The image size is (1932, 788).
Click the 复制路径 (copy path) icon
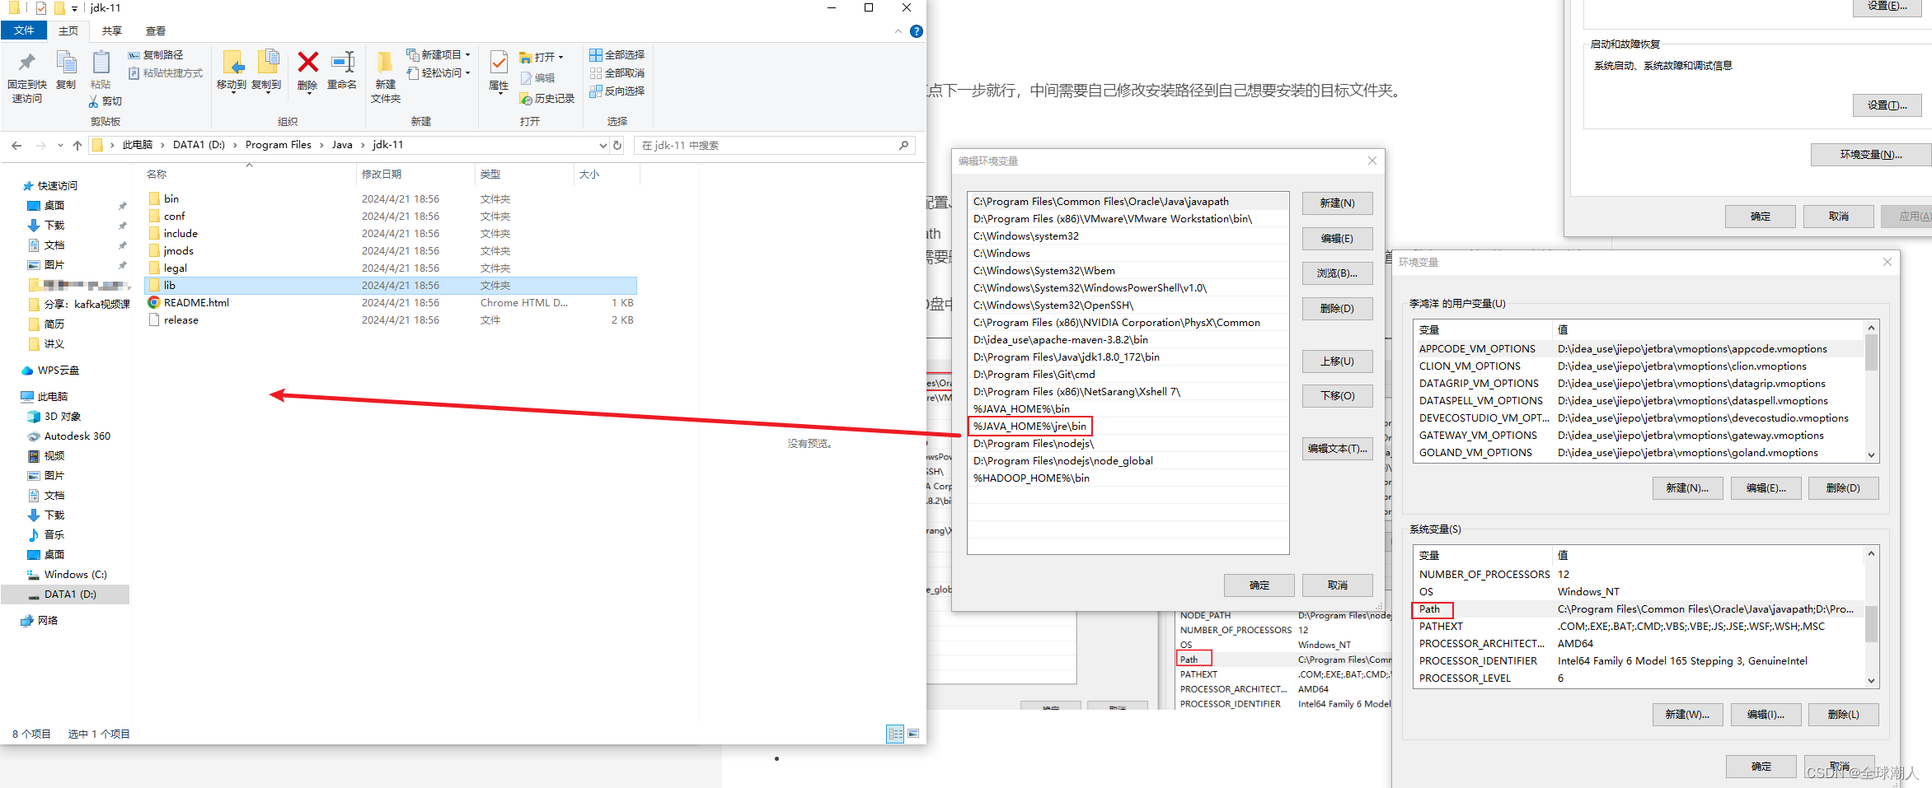133,54
